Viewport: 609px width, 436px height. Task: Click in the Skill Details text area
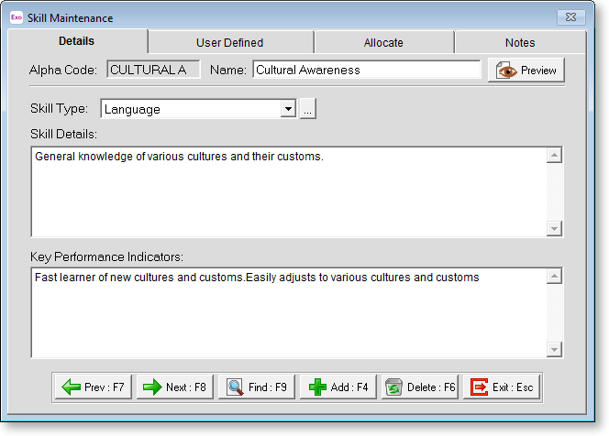pyautogui.click(x=288, y=192)
